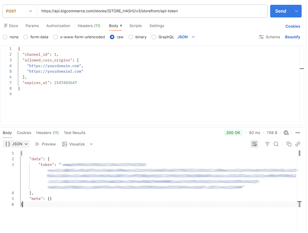308x233 pixels.
Task: Click the "data" key in response
Action: [36, 159]
